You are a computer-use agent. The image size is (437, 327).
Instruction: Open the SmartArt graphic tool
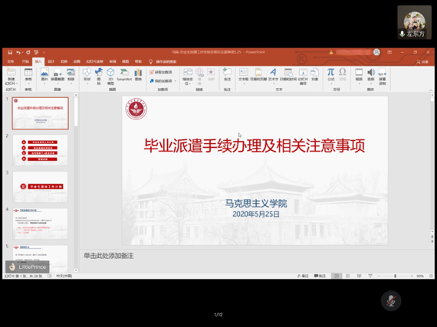[124, 75]
